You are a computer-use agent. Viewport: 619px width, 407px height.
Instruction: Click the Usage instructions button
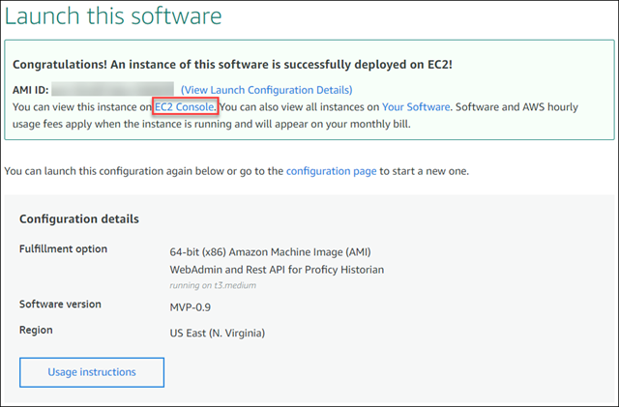(92, 372)
